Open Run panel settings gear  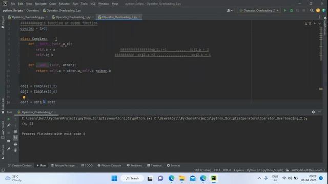tap(313, 112)
